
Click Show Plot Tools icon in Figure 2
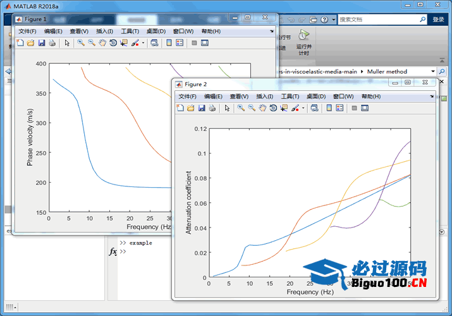point(365,108)
